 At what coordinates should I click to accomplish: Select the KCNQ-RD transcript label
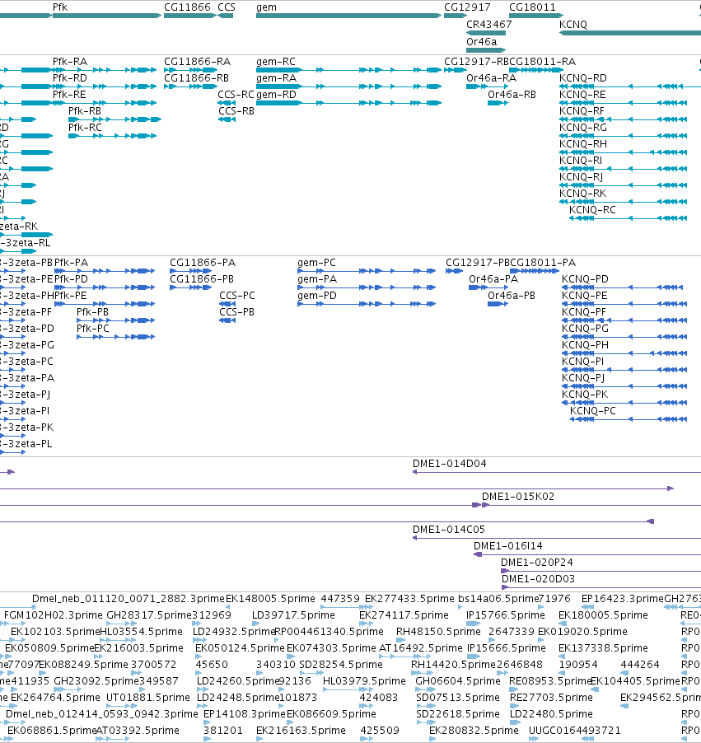click(x=583, y=78)
